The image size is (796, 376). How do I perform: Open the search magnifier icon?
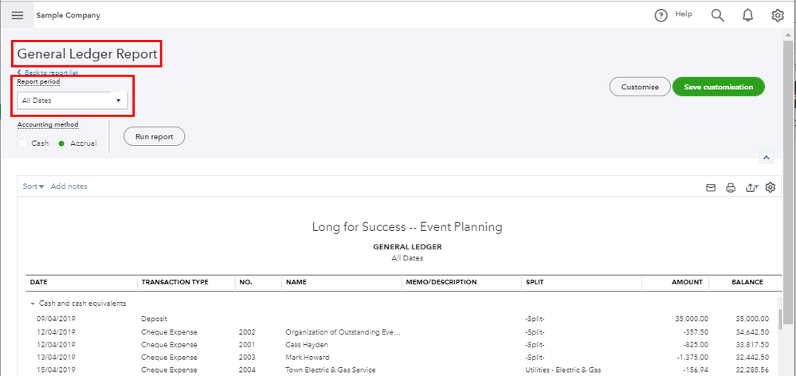click(717, 15)
